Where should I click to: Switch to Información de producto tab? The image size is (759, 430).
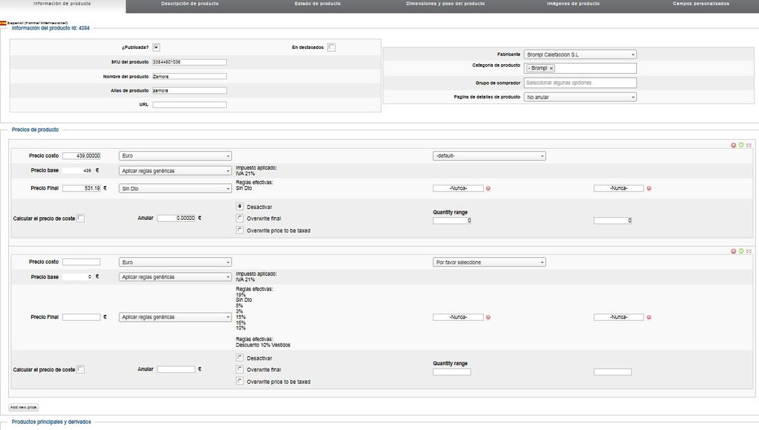tap(62, 4)
